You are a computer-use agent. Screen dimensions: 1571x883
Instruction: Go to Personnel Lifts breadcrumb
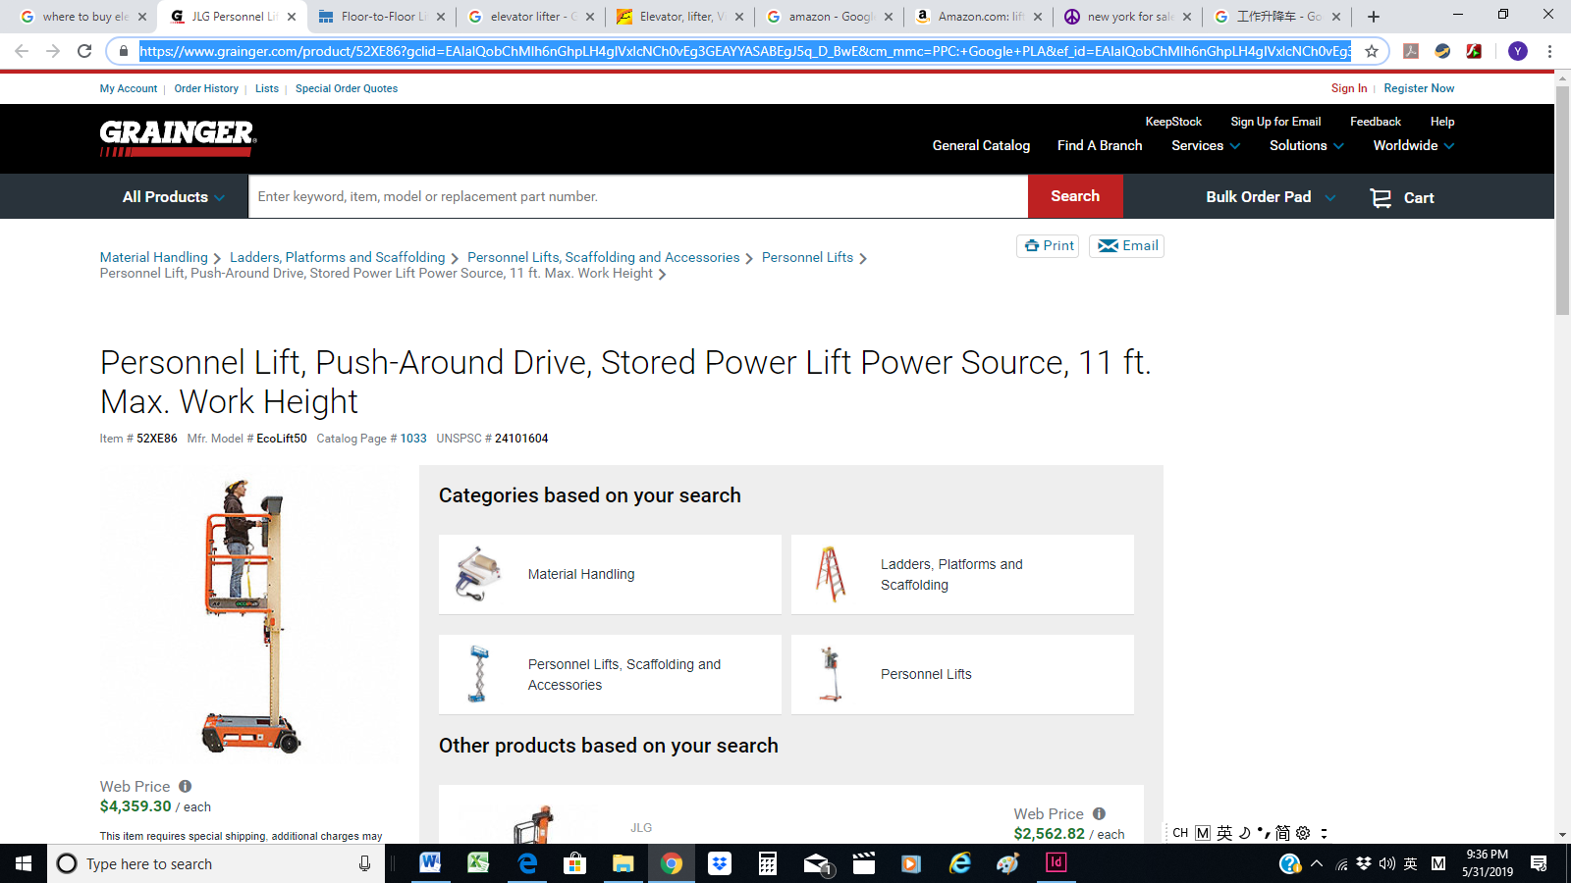click(807, 257)
